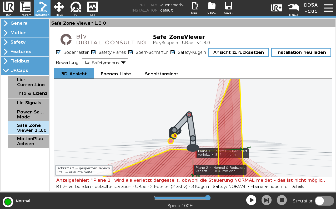Select Safe Zone Viewer 1.3.0 entry
336x209 pixels.
click(28, 128)
